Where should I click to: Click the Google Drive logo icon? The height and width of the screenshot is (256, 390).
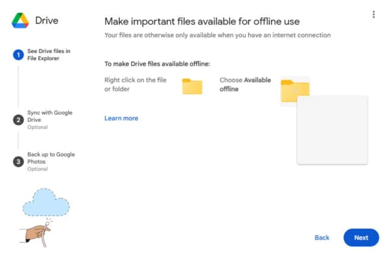[x=20, y=21]
